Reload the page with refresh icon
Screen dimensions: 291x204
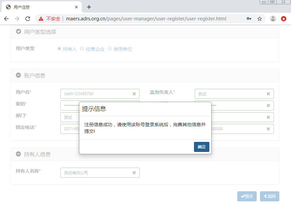(28, 19)
